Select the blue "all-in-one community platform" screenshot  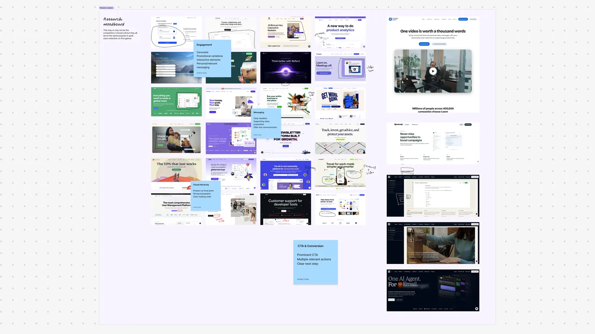click(286, 173)
